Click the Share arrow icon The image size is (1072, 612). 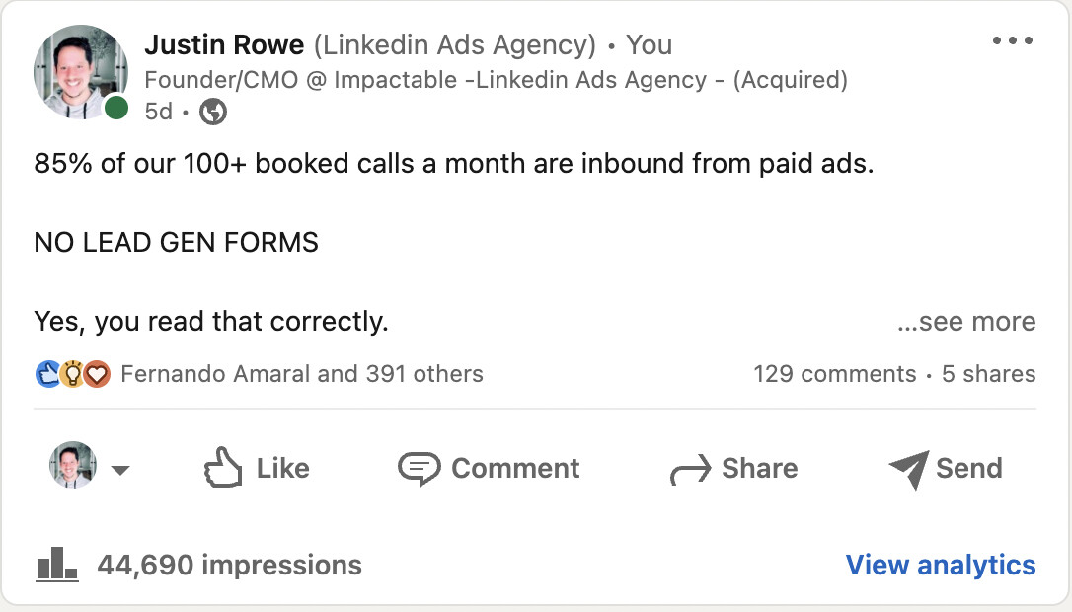click(x=691, y=470)
